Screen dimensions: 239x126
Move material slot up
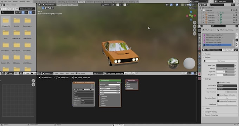pos(237,43)
